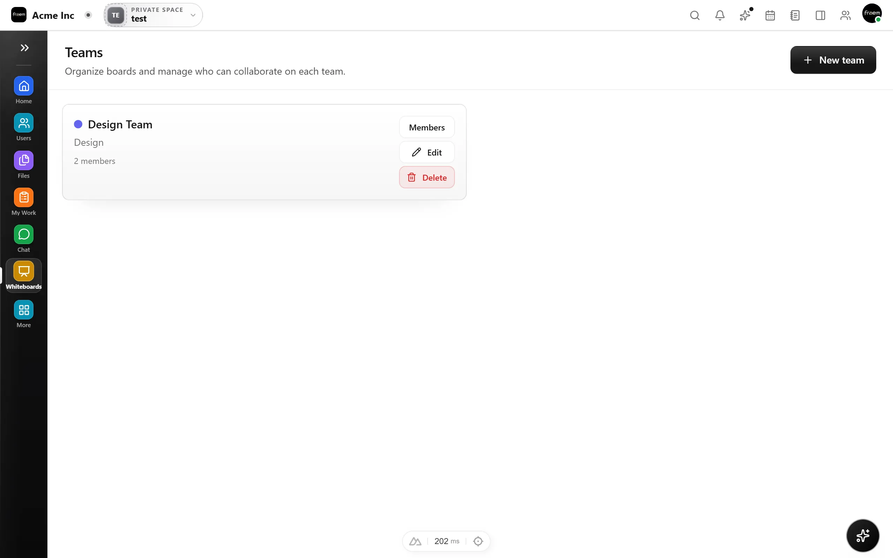Open Users in sidebar

[x=24, y=127]
